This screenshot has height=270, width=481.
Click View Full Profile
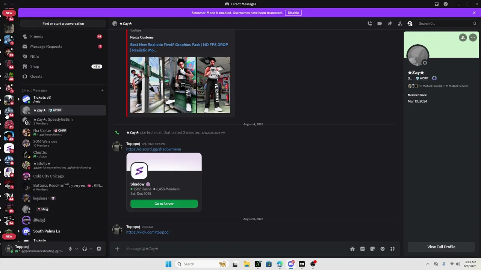tap(441, 247)
